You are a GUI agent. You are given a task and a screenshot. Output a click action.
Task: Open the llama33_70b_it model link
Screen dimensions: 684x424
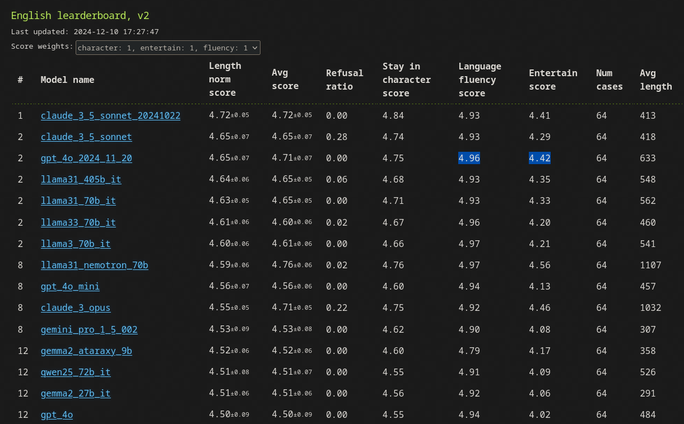click(78, 222)
